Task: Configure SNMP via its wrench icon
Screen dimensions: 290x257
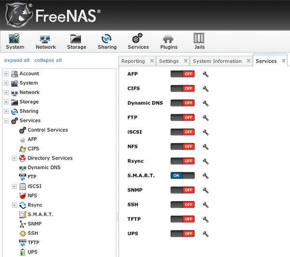Action: coord(205,190)
